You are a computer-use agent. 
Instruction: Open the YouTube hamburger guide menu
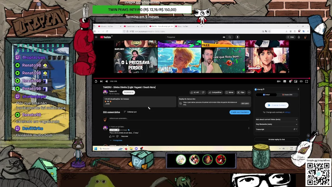96,37
